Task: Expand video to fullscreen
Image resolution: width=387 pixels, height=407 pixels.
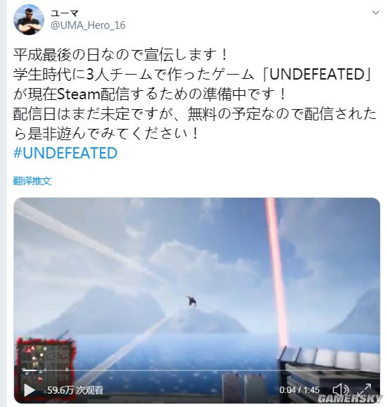Action: click(364, 389)
